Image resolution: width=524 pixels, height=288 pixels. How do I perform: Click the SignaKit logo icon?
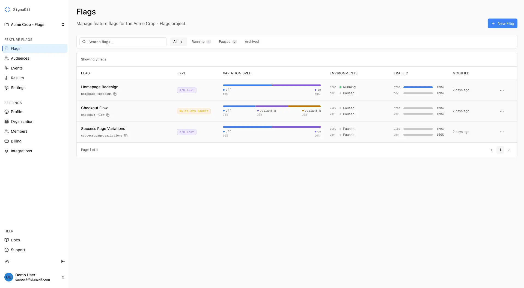tap(7, 10)
